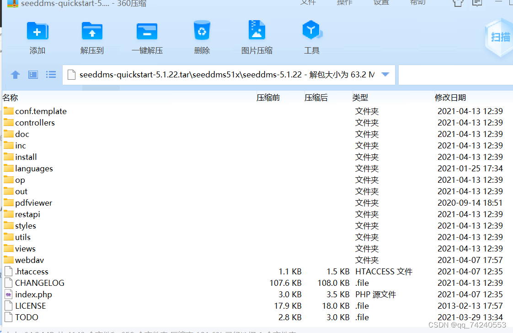Select the CHANGELOG file icon

pyautogui.click(x=9, y=283)
